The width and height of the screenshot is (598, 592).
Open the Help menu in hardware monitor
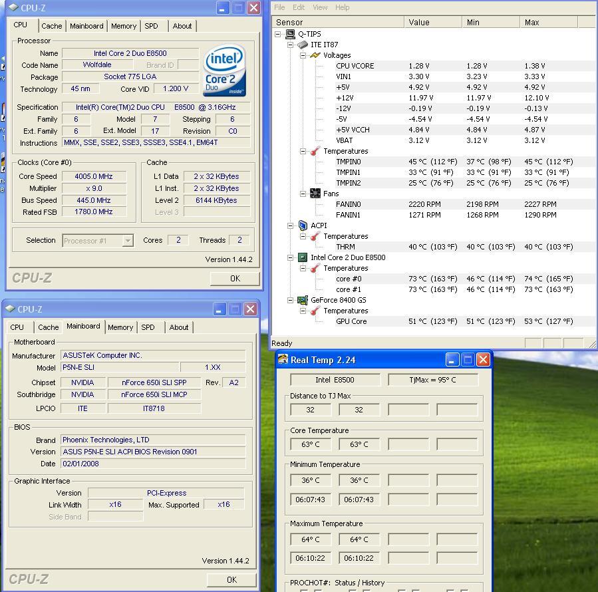click(x=342, y=7)
